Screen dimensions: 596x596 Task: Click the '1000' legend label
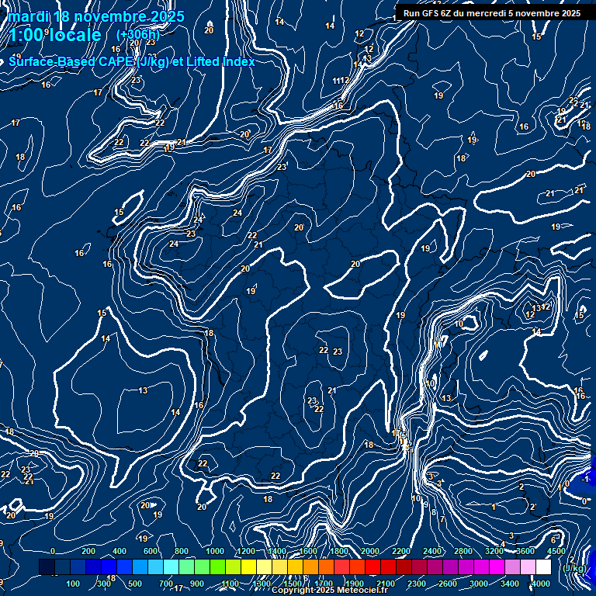coord(215,551)
